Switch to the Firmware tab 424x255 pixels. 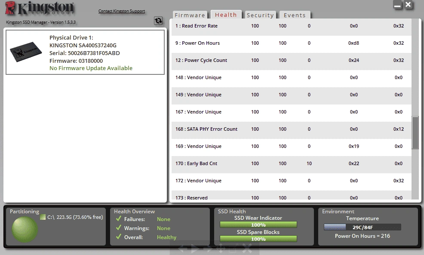click(x=190, y=15)
